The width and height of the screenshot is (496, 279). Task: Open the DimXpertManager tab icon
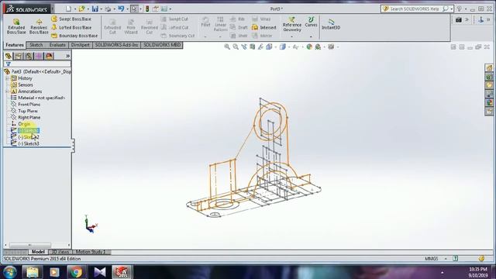tap(39, 57)
